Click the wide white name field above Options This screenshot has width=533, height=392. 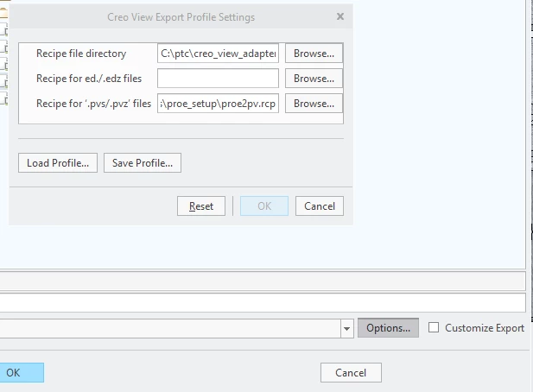263,302
